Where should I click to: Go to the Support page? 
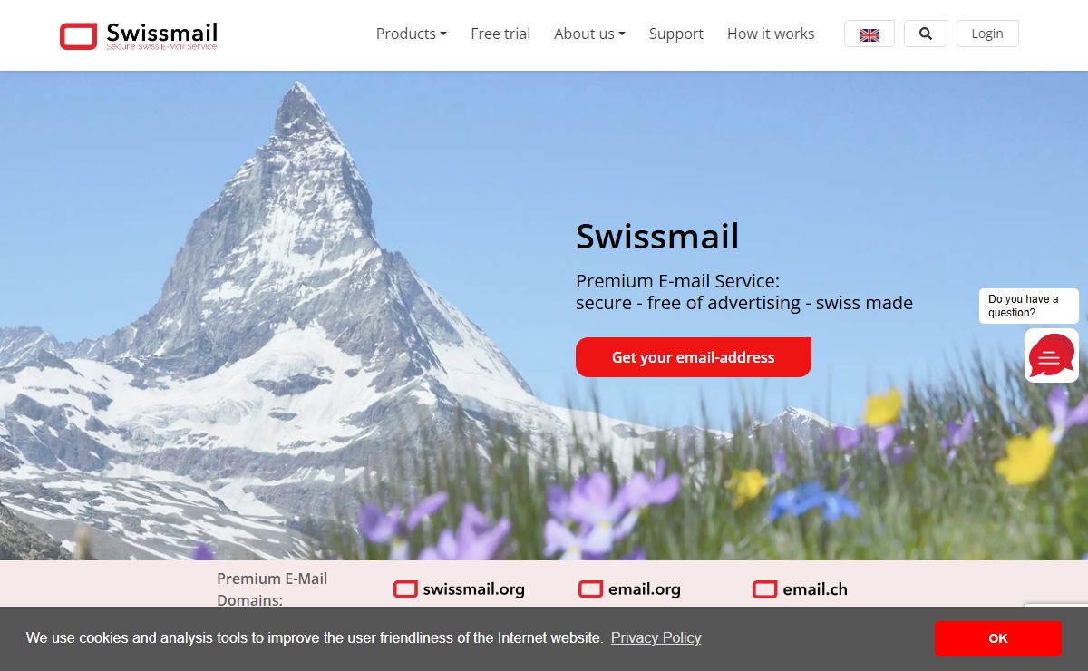[676, 34]
